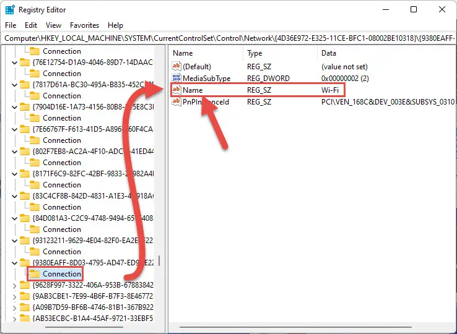Select folder icon of {8171F6C9-82FC-42BF key
The width and height of the screenshot is (457, 334).
coord(25,174)
